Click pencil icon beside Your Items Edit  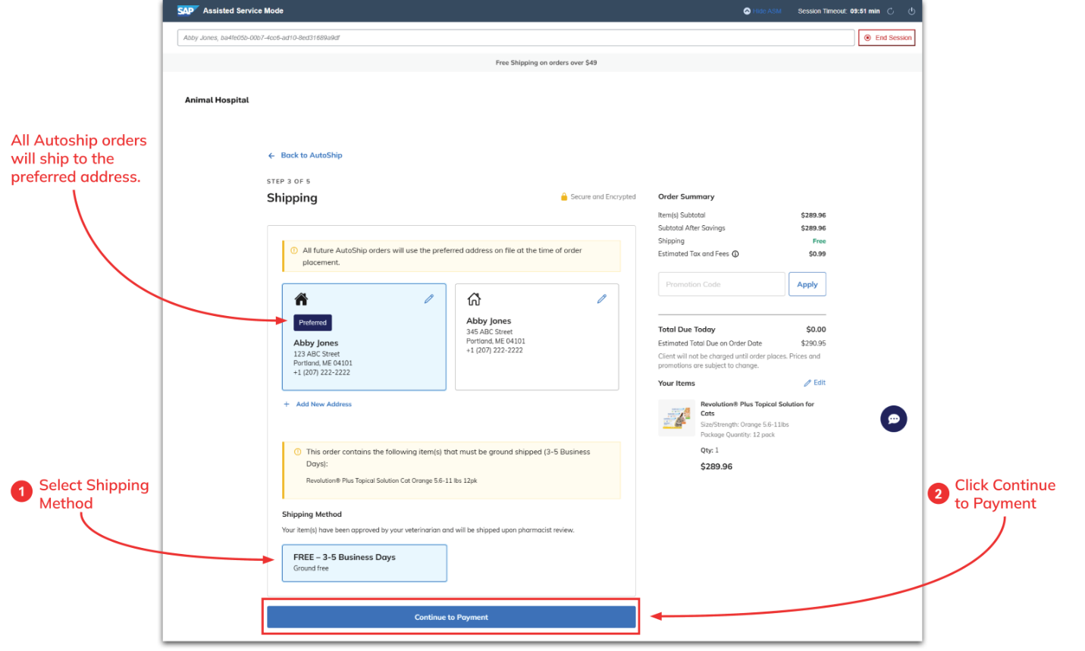tap(807, 383)
